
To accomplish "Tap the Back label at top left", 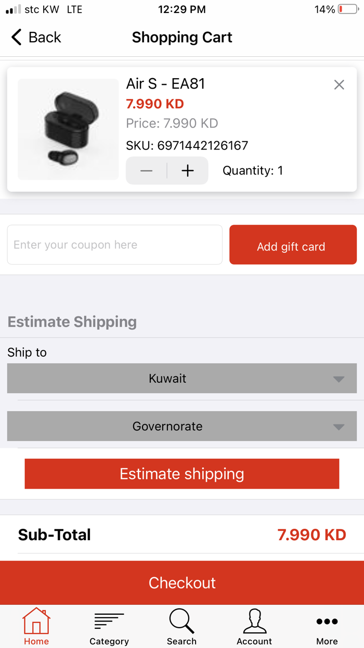I will (44, 37).
